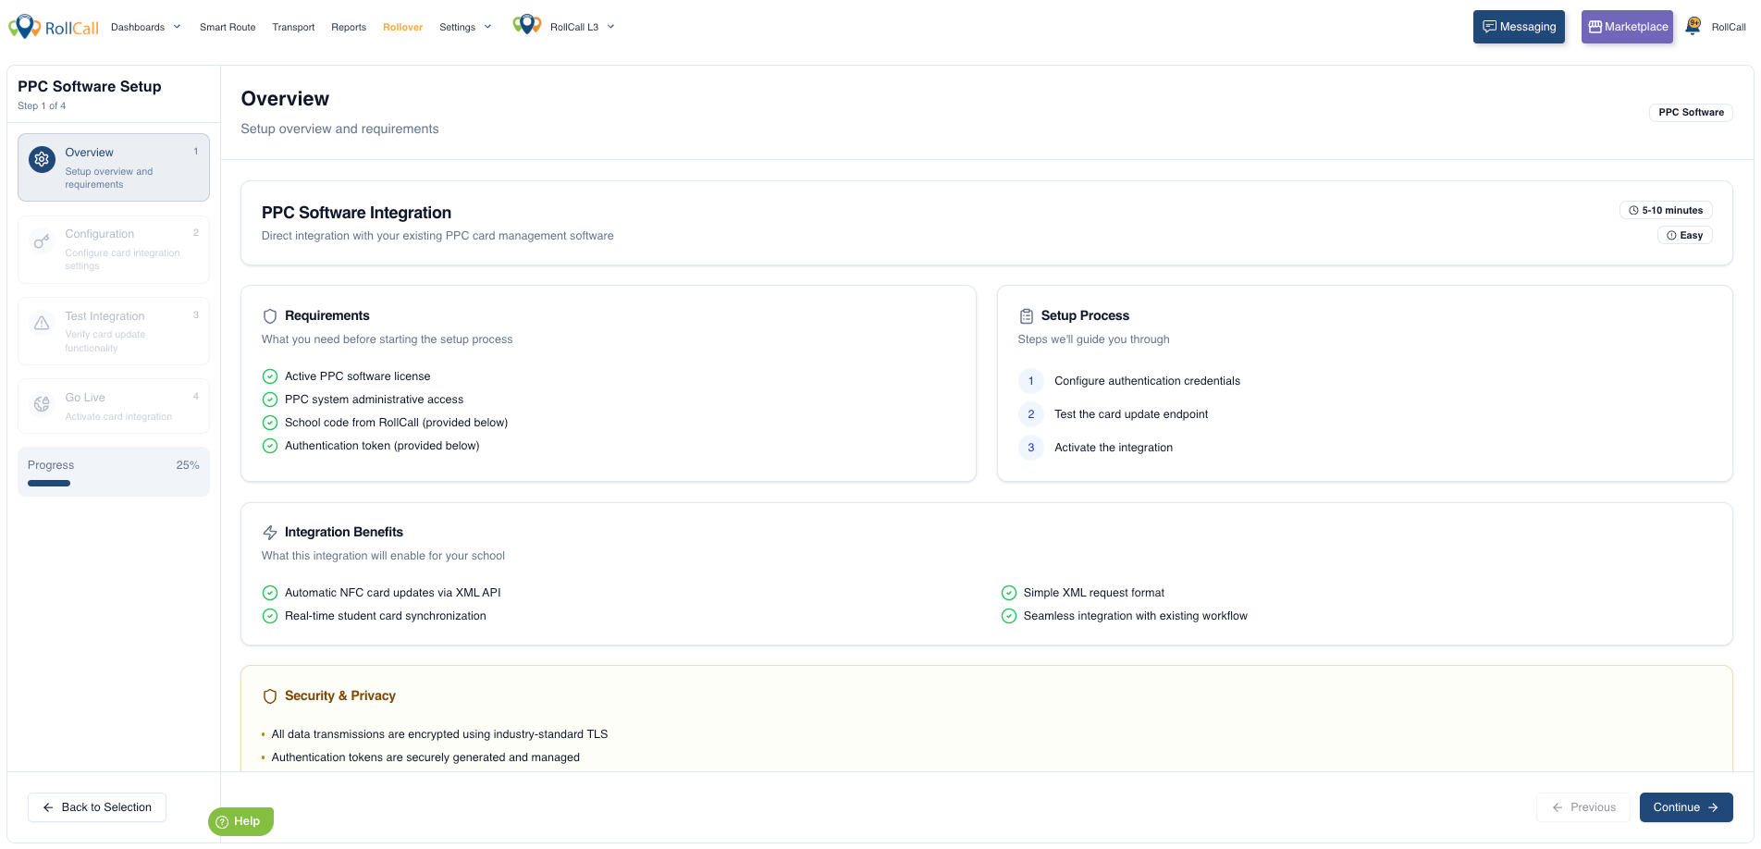The height and width of the screenshot is (849, 1761).
Task: Click the Go Live globe icon
Action: tap(42, 404)
